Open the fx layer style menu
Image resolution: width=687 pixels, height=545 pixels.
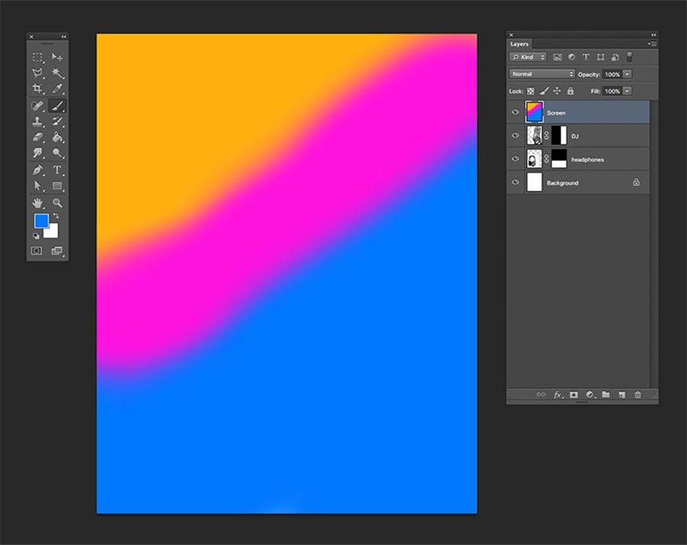tap(558, 395)
